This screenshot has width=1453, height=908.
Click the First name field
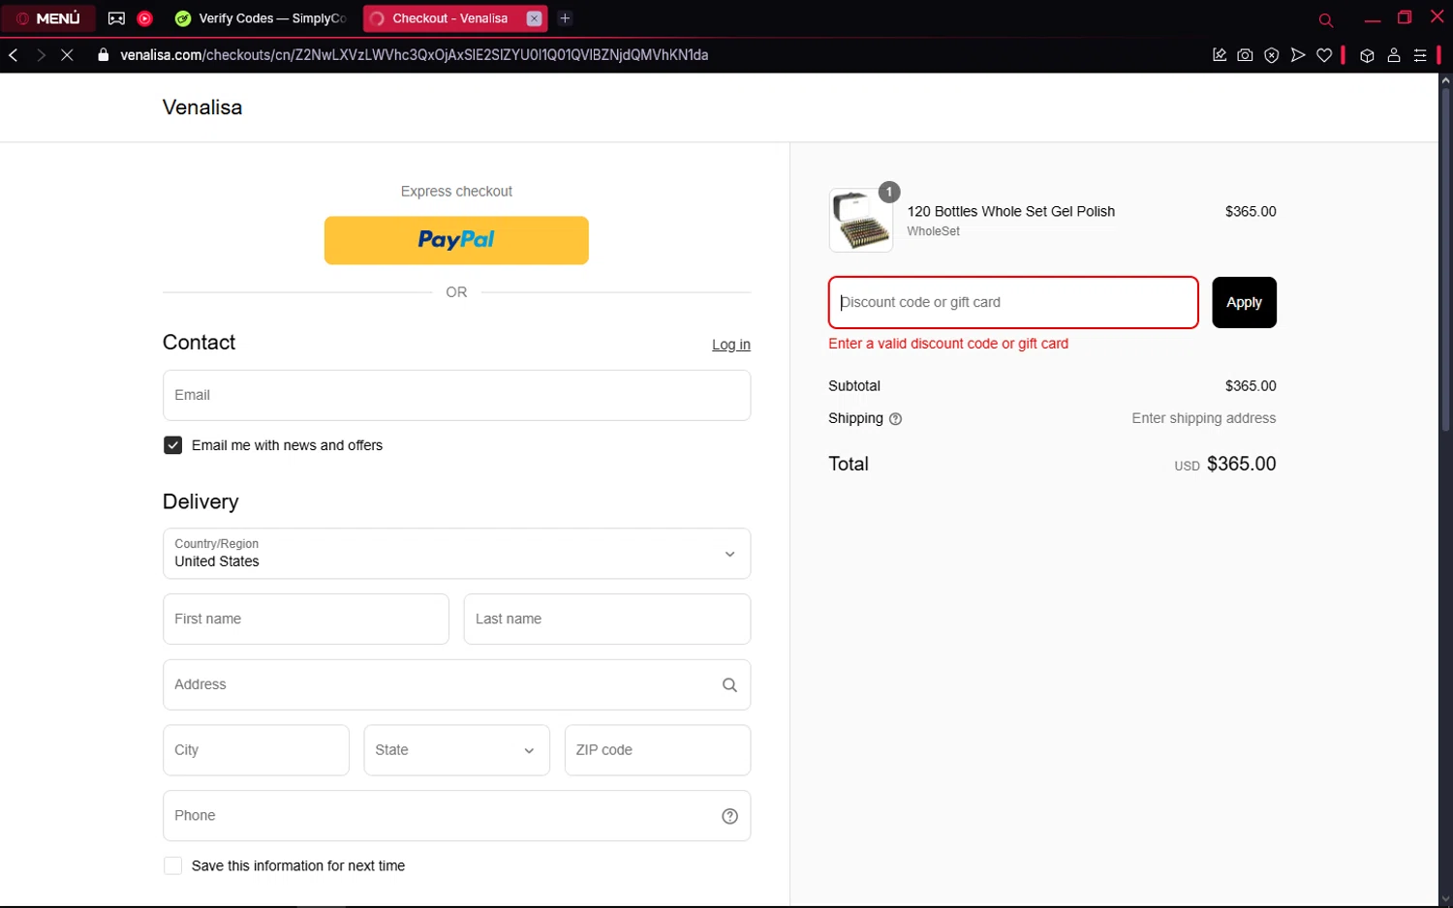pos(306,620)
